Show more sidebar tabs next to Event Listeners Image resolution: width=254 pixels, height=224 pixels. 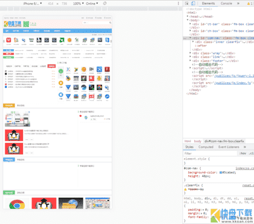245,147
